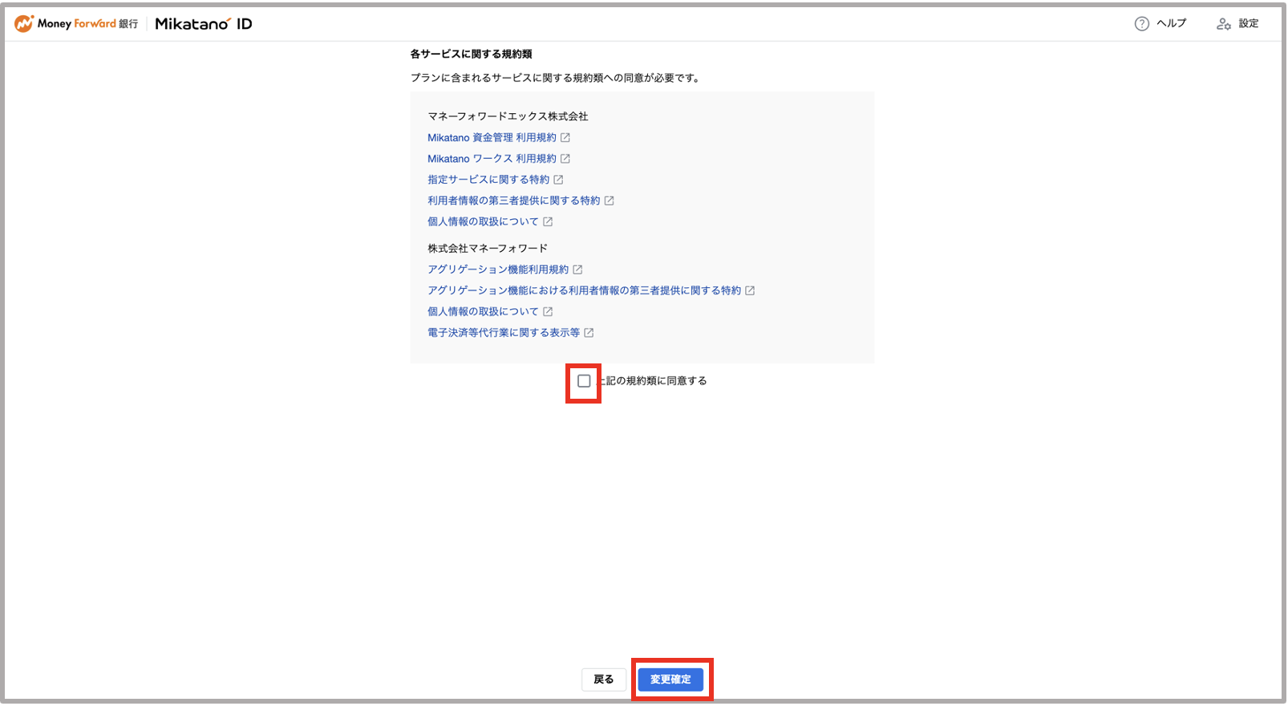Click the Mikatano ID header title
Viewport: 1288px width, 706px height.
coord(204,24)
